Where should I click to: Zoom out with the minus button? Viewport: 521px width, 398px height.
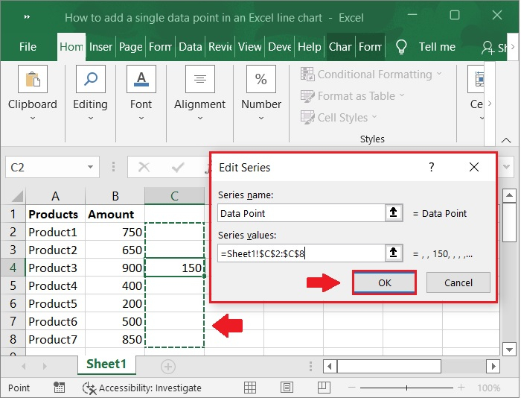point(352,388)
